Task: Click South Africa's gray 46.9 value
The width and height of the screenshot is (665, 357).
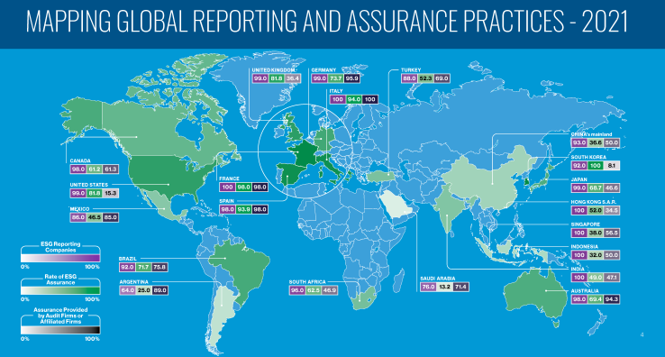Action: pos(330,290)
